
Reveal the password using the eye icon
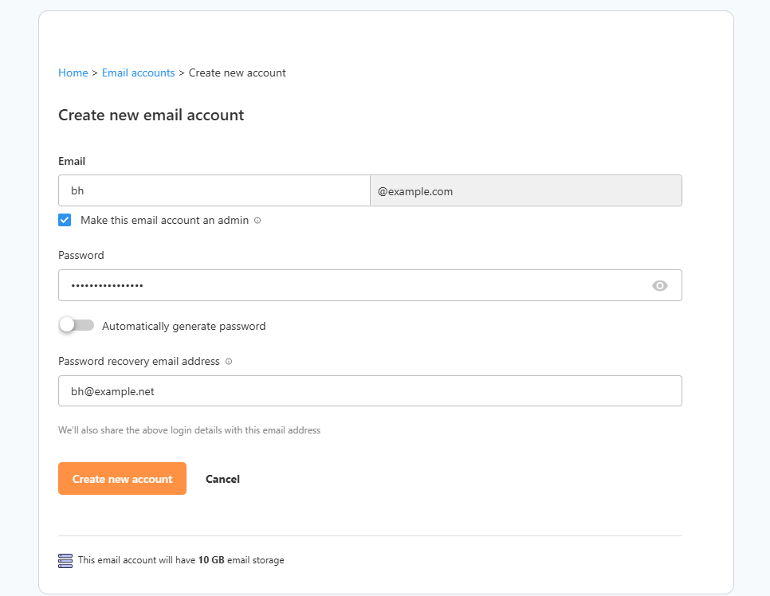click(660, 285)
